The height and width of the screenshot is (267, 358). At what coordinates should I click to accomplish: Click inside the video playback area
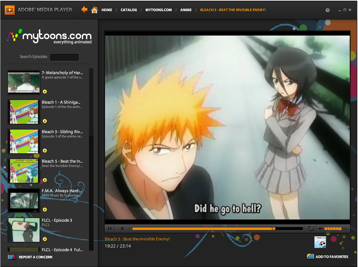point(227,127)
